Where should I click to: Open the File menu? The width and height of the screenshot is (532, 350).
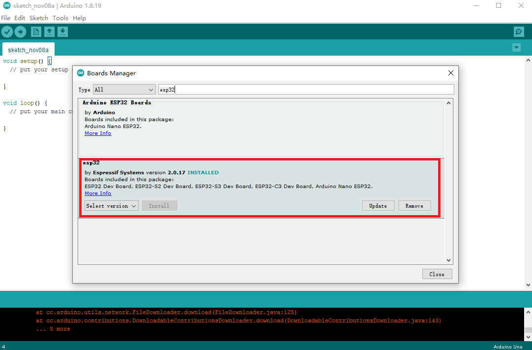tap(5, 18)
